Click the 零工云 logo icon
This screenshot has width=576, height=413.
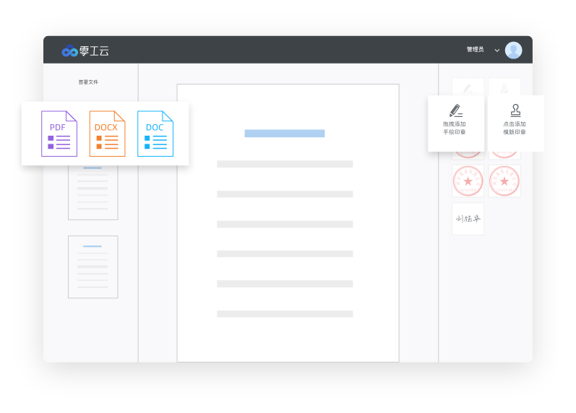coord(69,51)
